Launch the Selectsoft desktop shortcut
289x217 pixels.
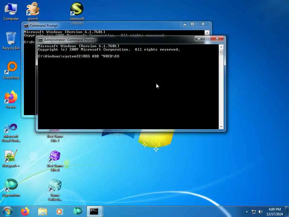pos(77,11)
